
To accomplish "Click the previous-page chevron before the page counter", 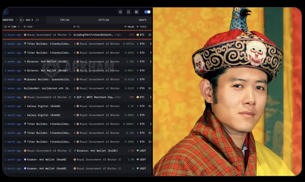I will click(x=17, y=20).
